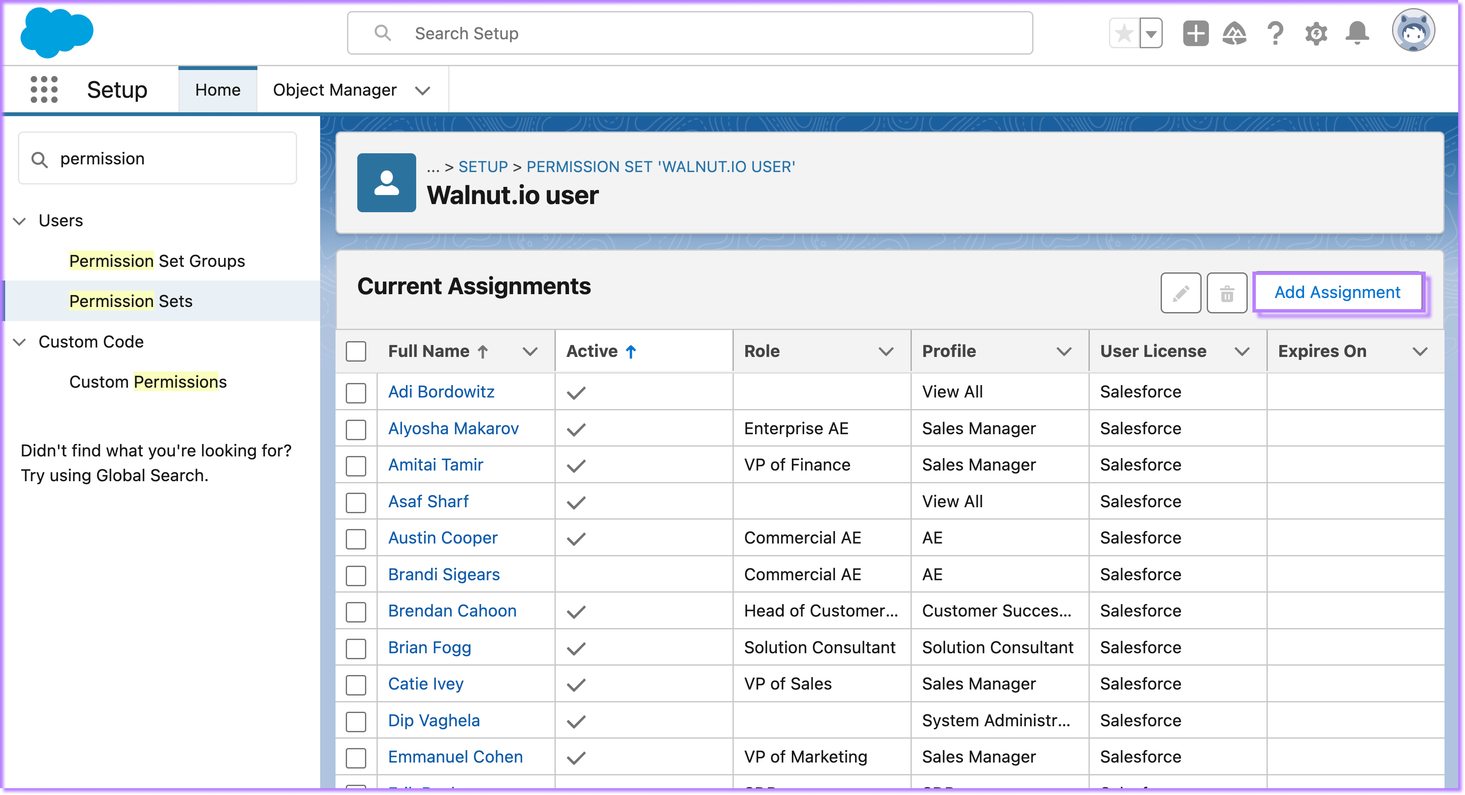The height and width of the screenshot is (795, 1465).
Task: Select the checkbox for Brian Fogg
Action: pyautogui.click(x=356, y=648)
